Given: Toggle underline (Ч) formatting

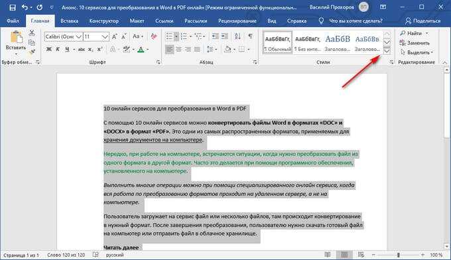Looking at the screenshot, I should pyautogui.click(x=67, y=50).
